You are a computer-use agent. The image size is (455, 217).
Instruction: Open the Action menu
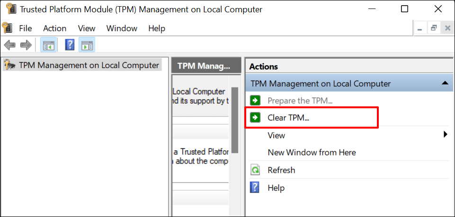pos(54,28)
